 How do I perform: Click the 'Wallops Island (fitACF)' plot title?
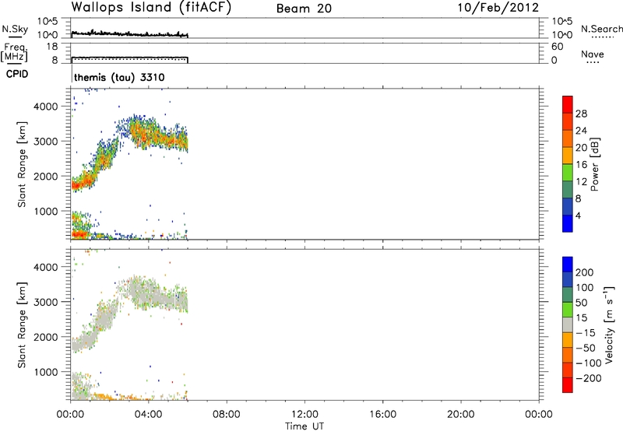151,8
